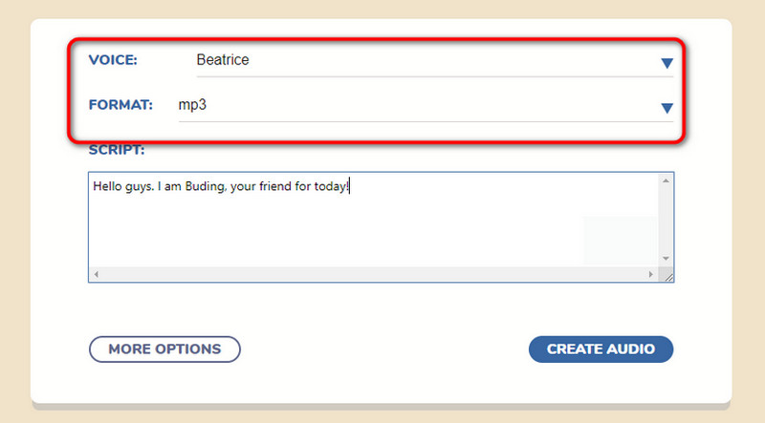Click the mp3 format value
This screenshot has height=423, width=765.
click(x=193, y=105)
